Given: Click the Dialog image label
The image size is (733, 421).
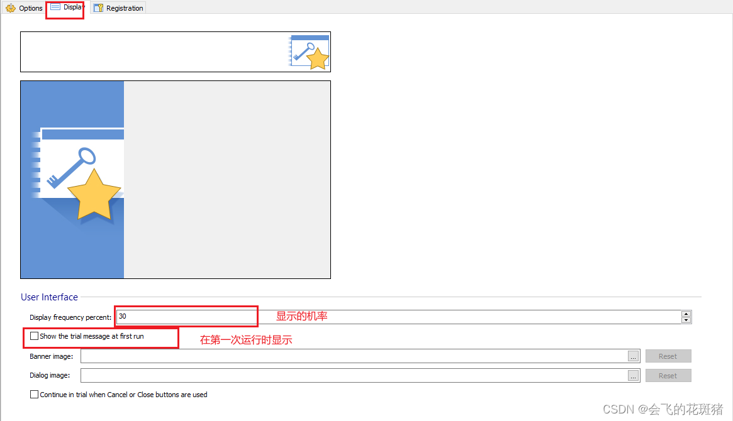Looking at the screenshot, I should pos(50,375).
